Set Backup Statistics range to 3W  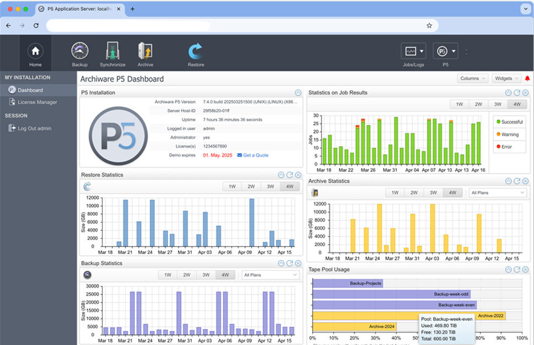coord(205,275)
